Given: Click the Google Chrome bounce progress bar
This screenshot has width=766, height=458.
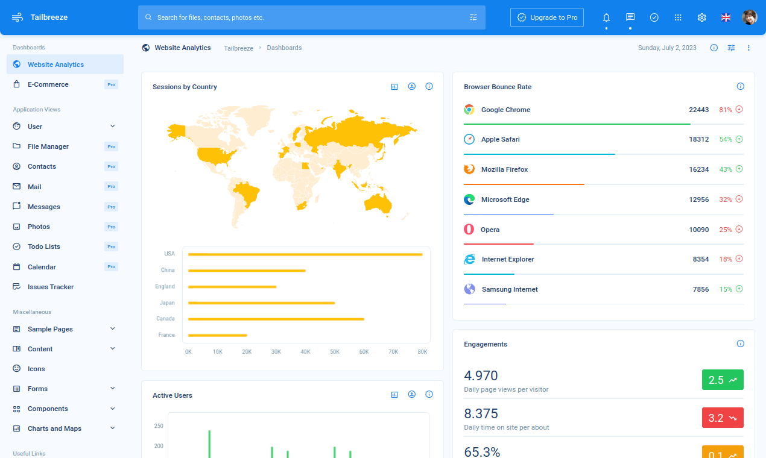Looking at the screenshot, I should (x=577, y=124).
